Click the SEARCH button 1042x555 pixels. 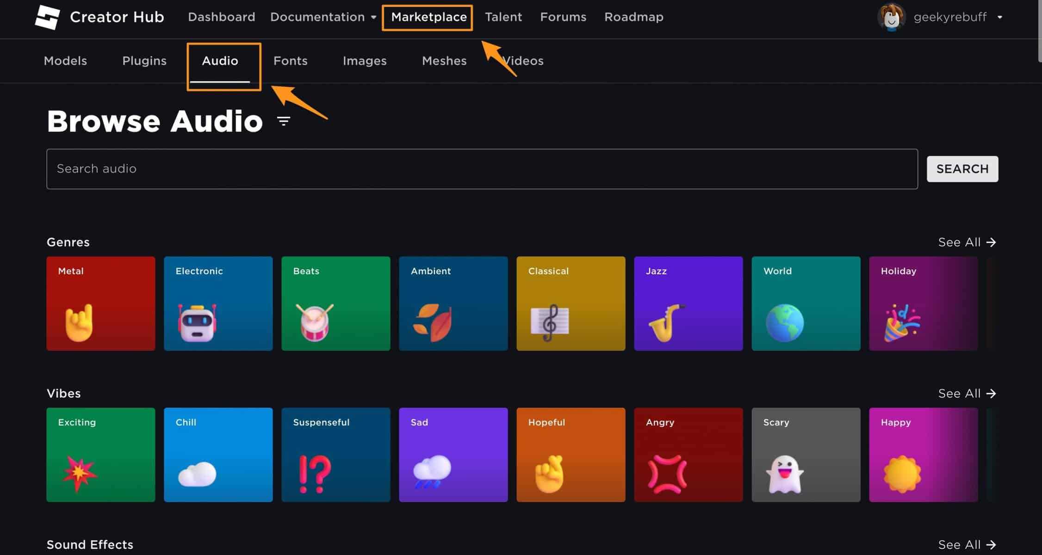[962, 169]
